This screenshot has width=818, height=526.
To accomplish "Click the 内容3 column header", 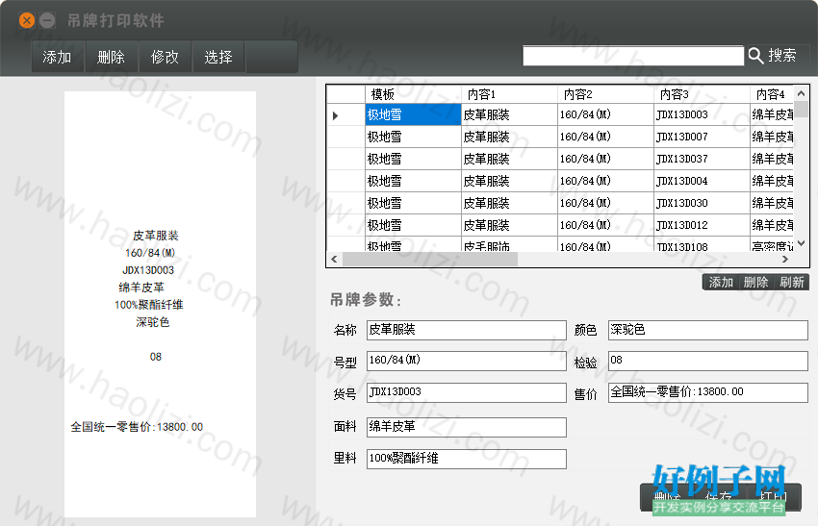I will [702, 94].
